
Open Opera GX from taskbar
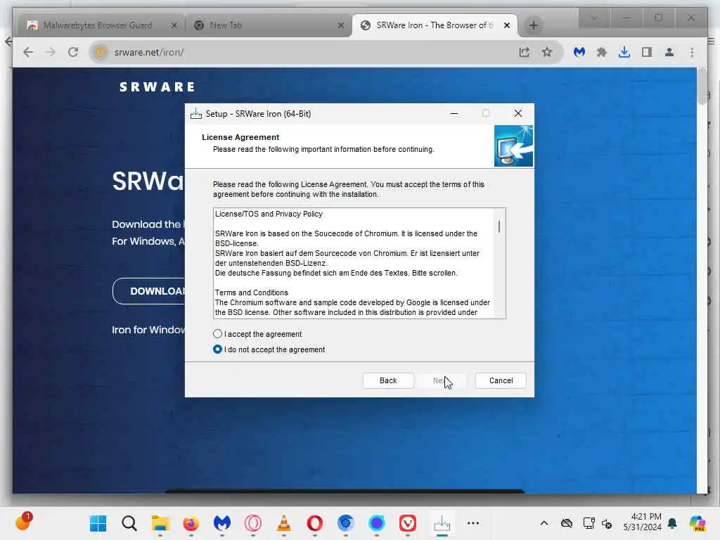point(253,523)
